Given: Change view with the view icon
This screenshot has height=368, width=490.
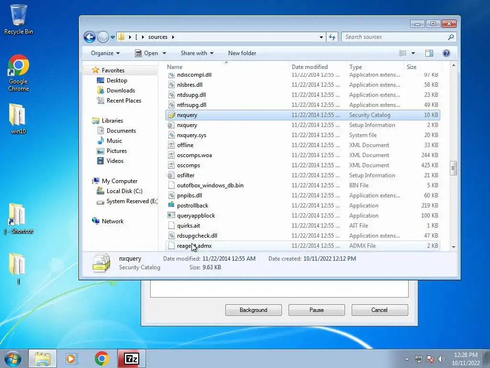Looking at the screenshot, I should pyautogui.click(x=403, y=53).
